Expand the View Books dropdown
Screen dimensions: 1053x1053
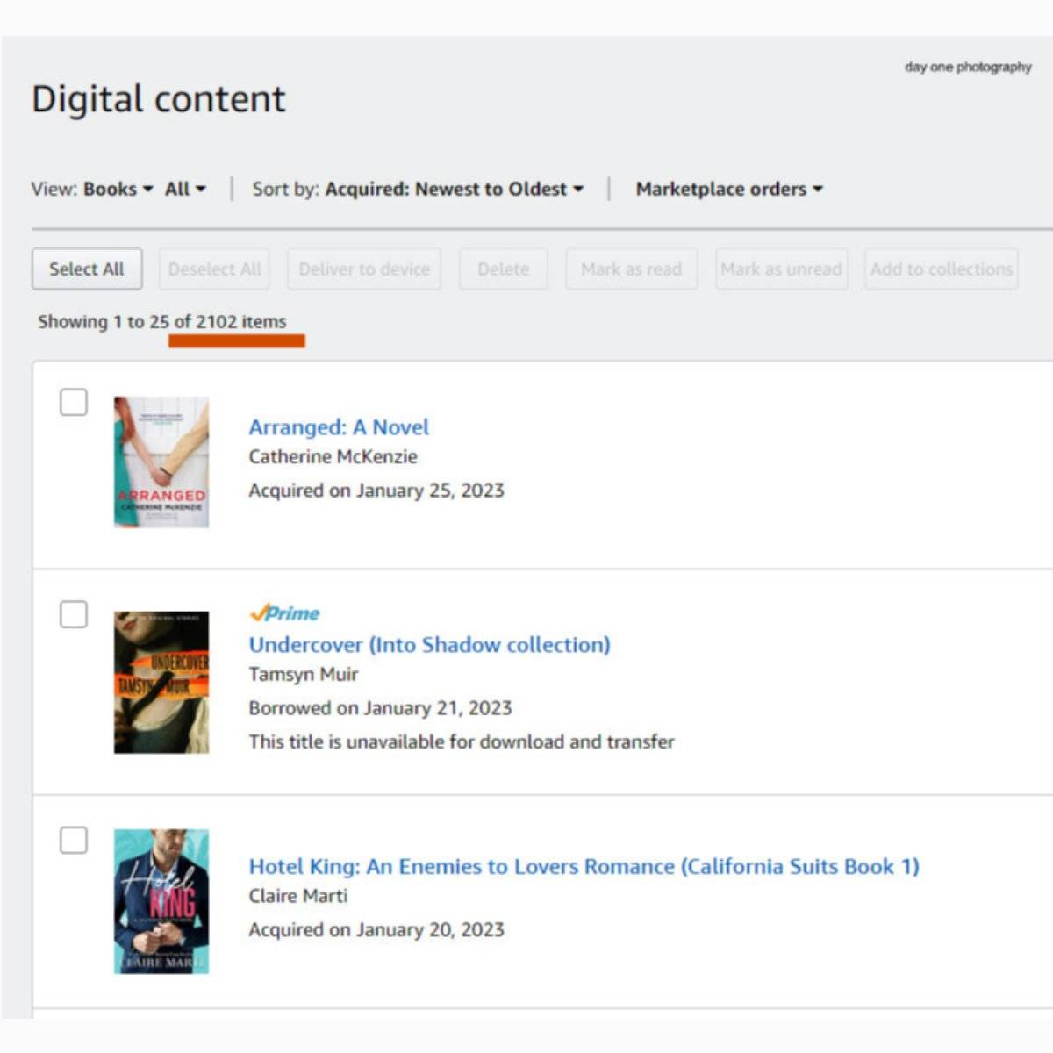click(118, 189)
